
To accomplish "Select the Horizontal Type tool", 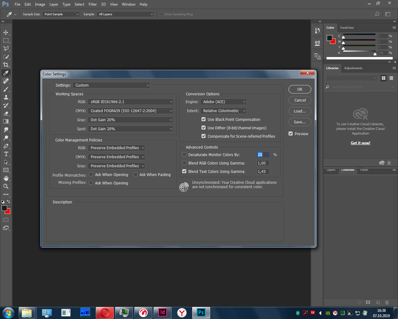I will [6, 154].
